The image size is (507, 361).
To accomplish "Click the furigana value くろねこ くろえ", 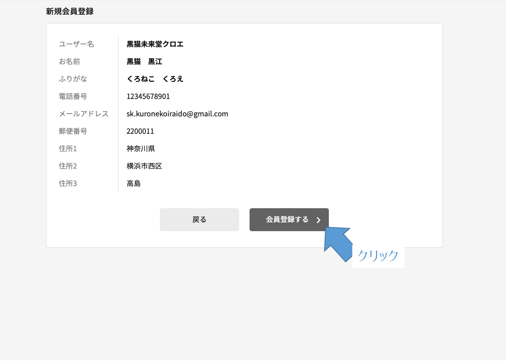I will tap(155, 79).
